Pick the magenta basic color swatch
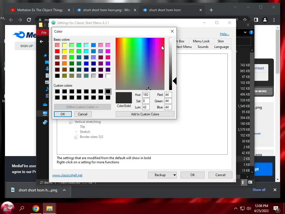This screenshot has height=214, width=285. 108,51
